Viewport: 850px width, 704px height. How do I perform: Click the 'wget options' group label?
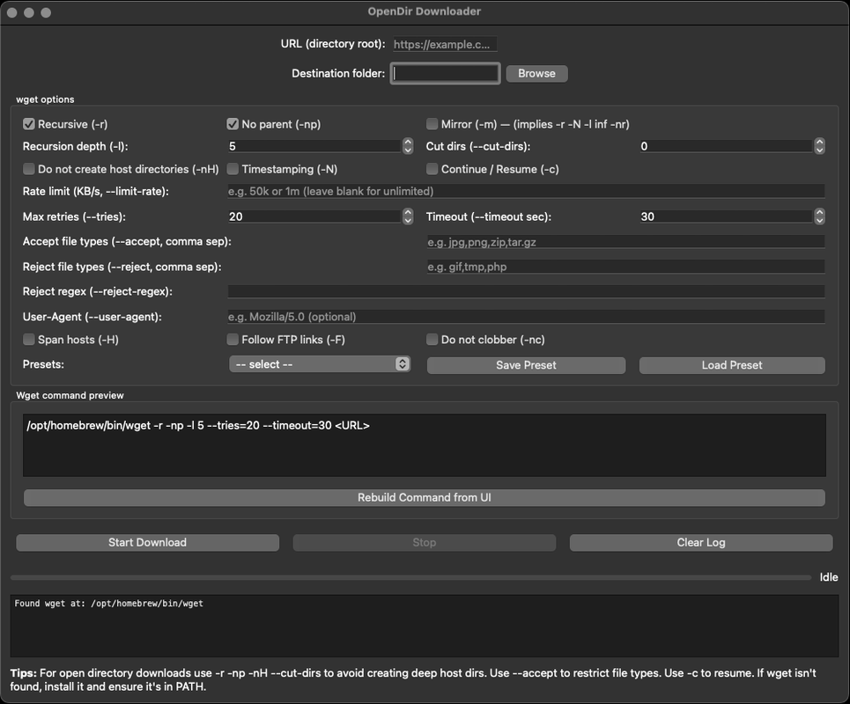point(45,99)
